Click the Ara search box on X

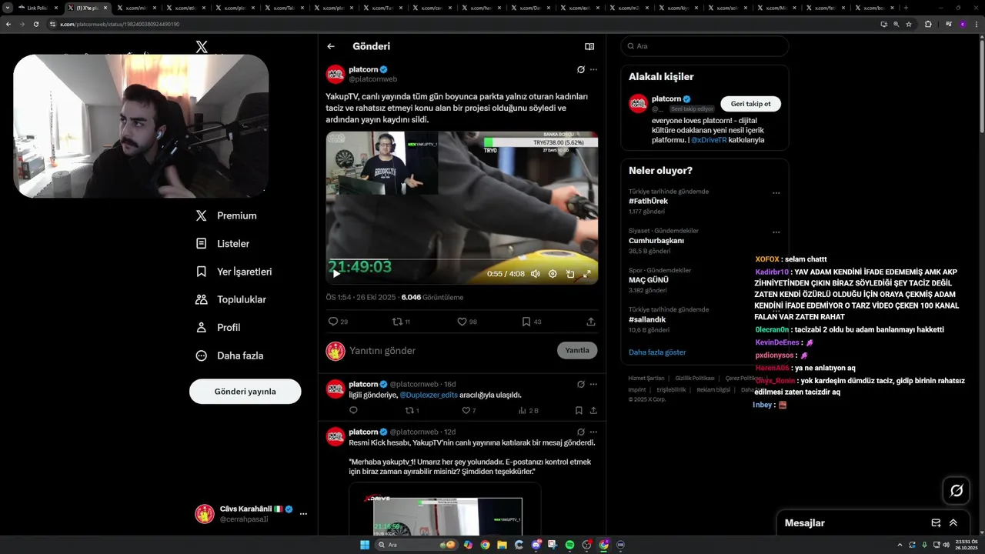[x=705, y=46]
